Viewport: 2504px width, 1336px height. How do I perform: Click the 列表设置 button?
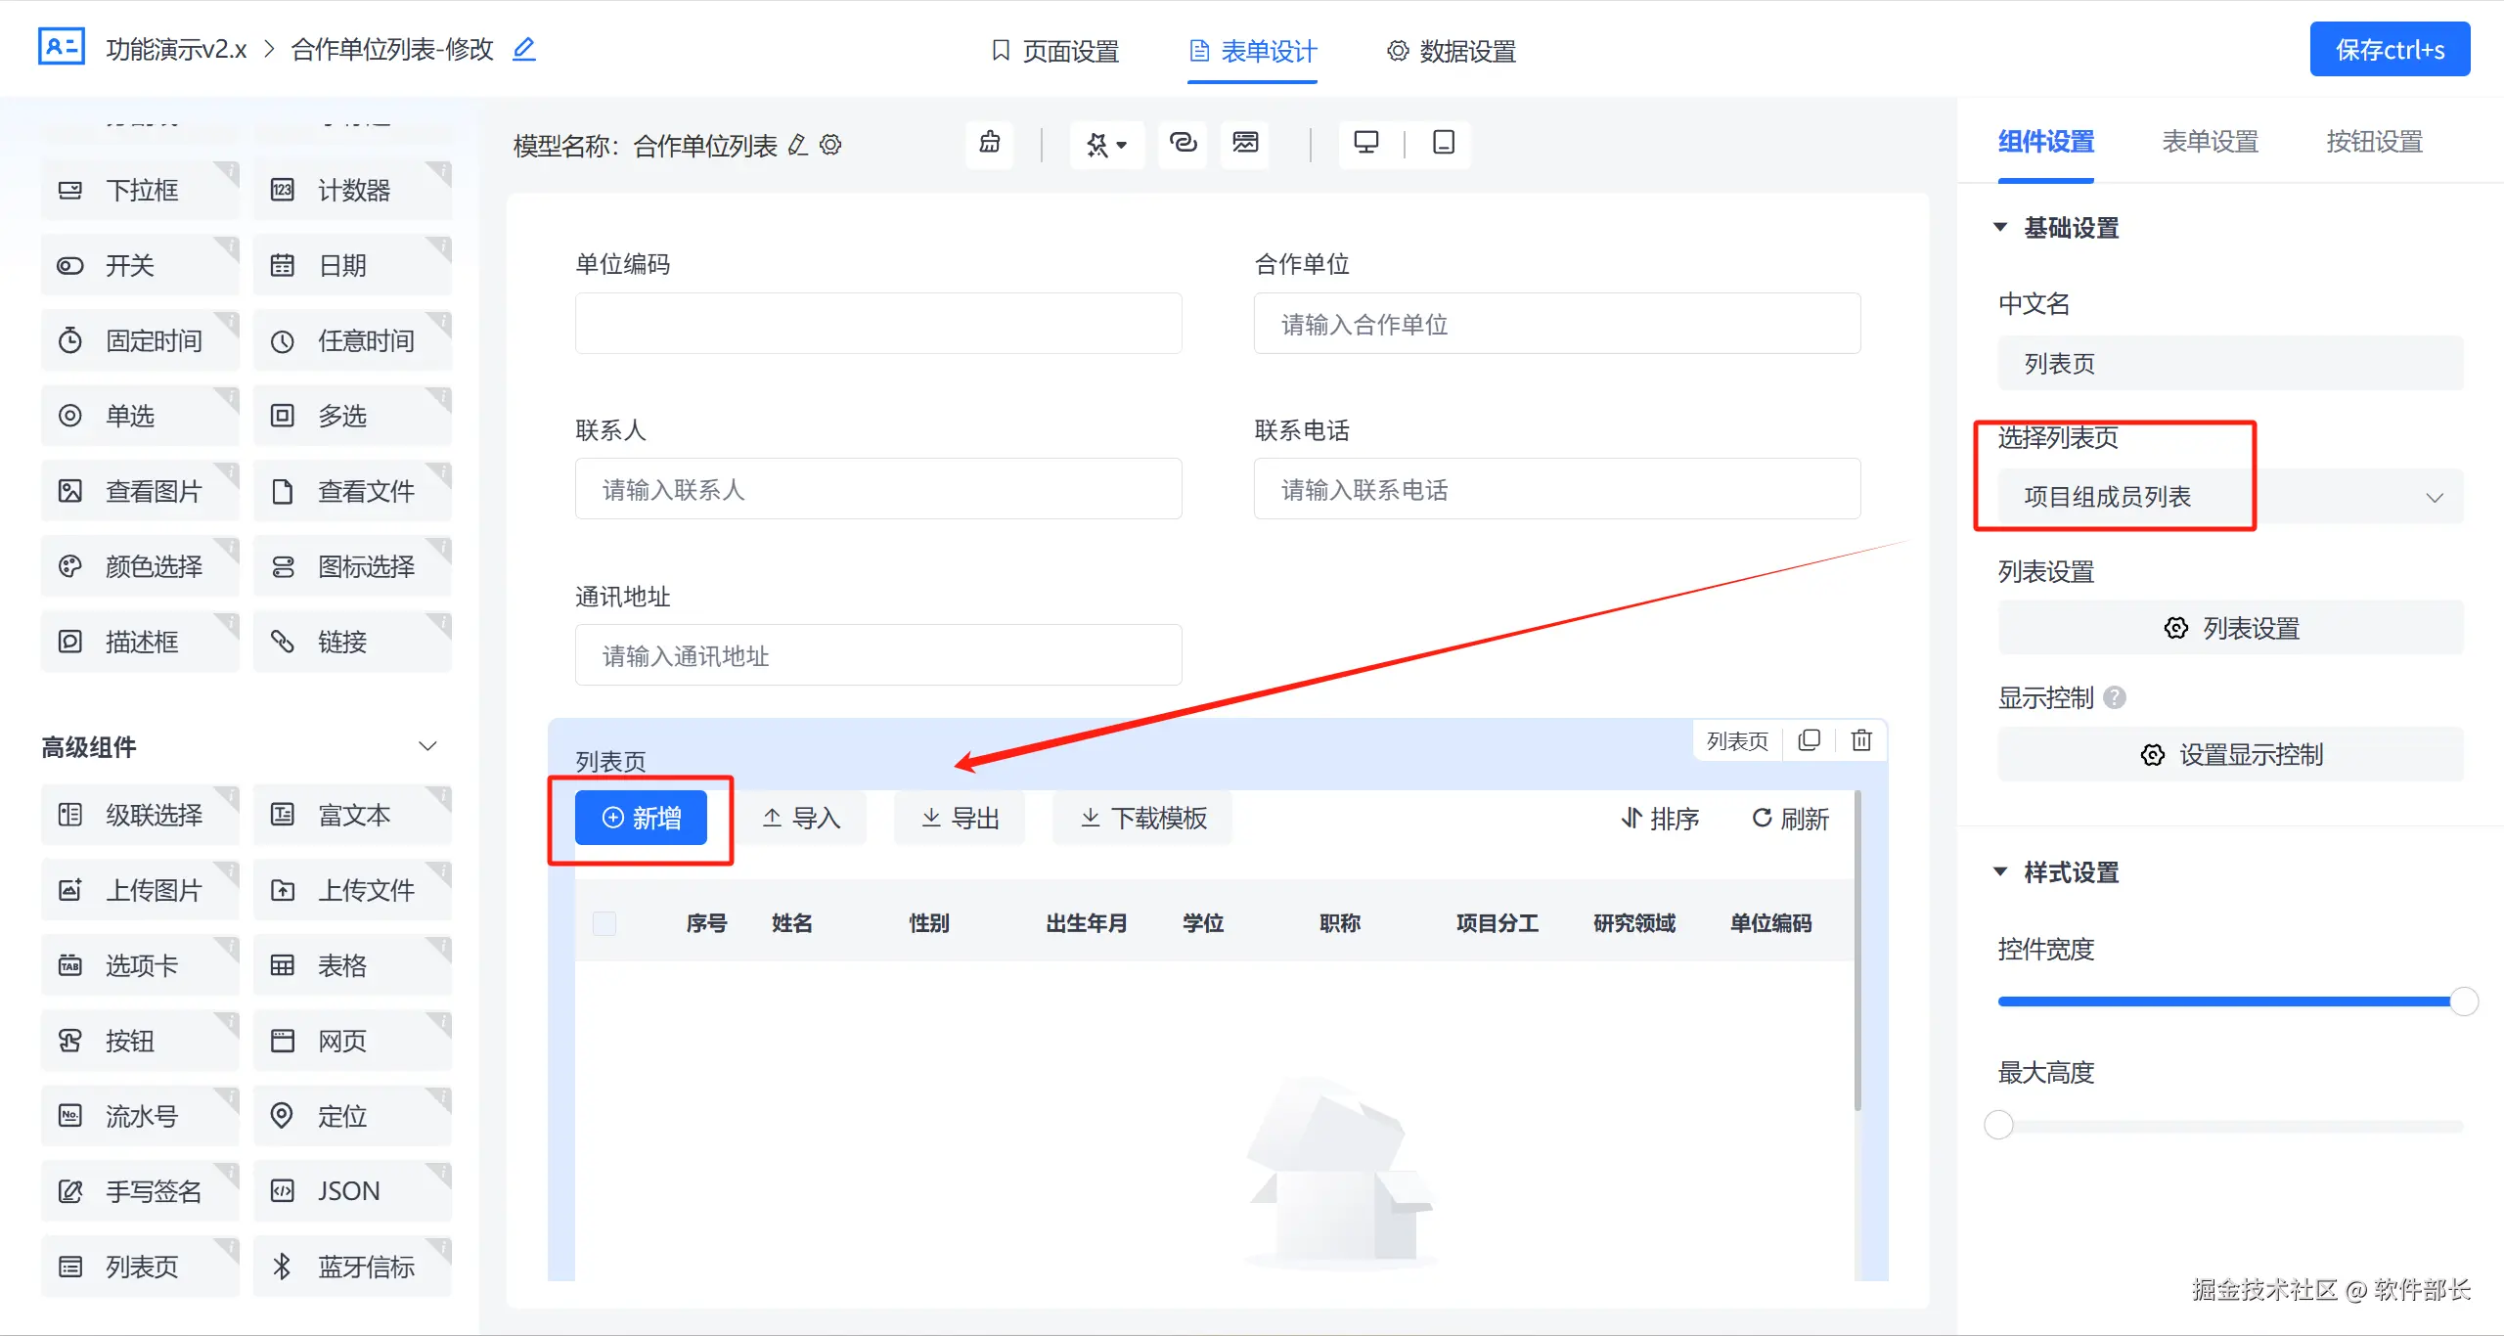(x=2230, y=628)
